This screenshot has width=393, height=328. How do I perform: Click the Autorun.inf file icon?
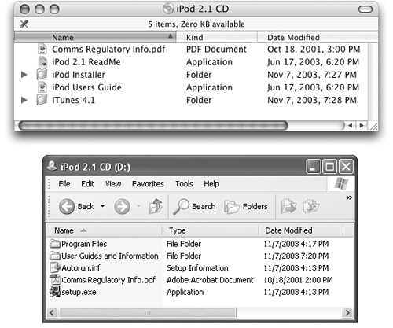pyautogui.click(x=55, y=267)
